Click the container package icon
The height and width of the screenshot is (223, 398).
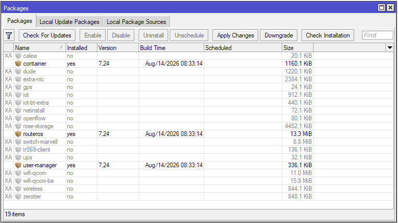18,64
